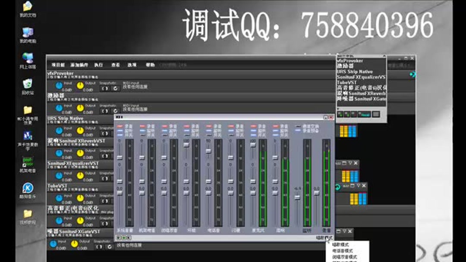The height and width of the screenshot is (262, 466).
Task: Click the Output knob of SonitusFXEqualizerVST
Action: coord(81,175)
